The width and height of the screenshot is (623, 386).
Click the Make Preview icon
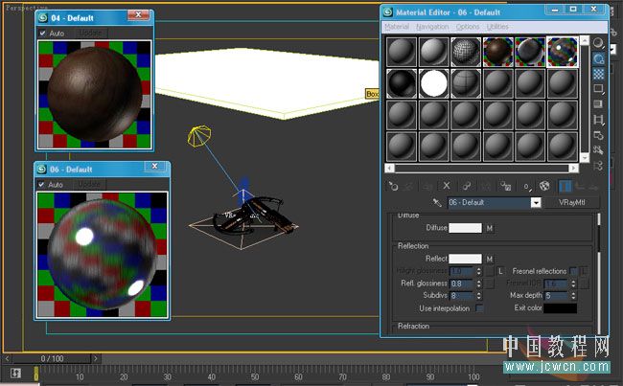tap(598, 120)
